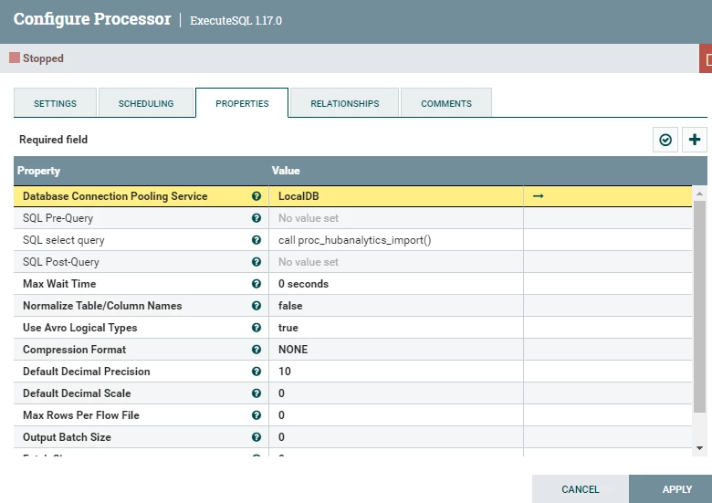Show help icon for SQL Pre-Query
This screenshot has width=712, height=503.
[x=257, y=218]
